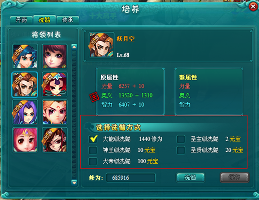Uncheck the 大能级洗髓 checkbox
This screenshot has height=200, width=259.
pyautogui.click(x=93, y=139)
